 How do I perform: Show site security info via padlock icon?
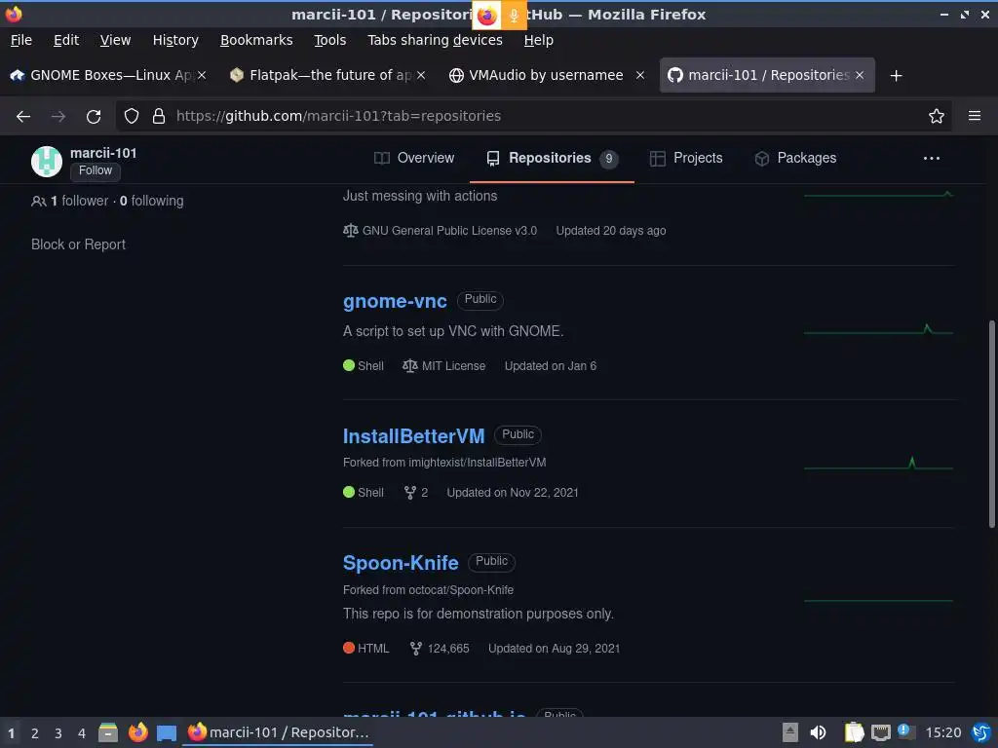(159, 116)
